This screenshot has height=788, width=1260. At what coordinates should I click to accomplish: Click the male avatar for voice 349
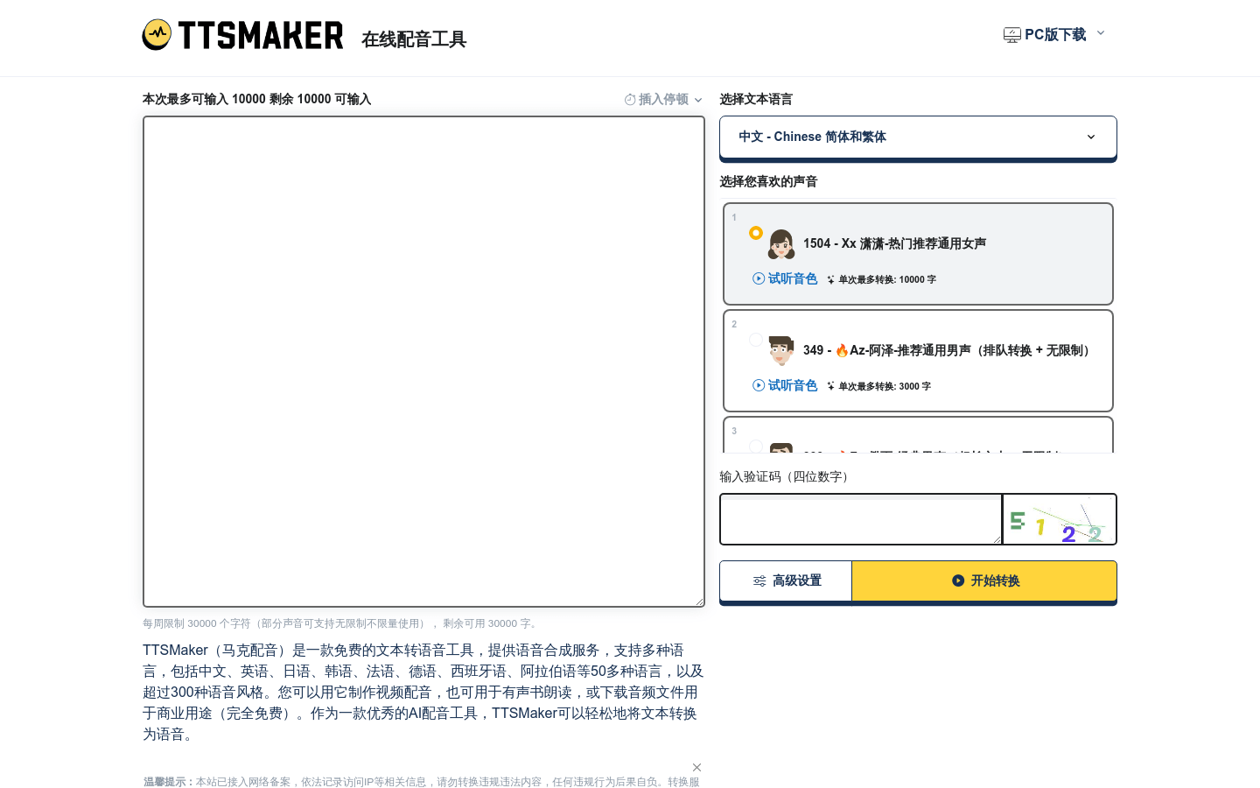pyautogui.click(x=781, y=350)
